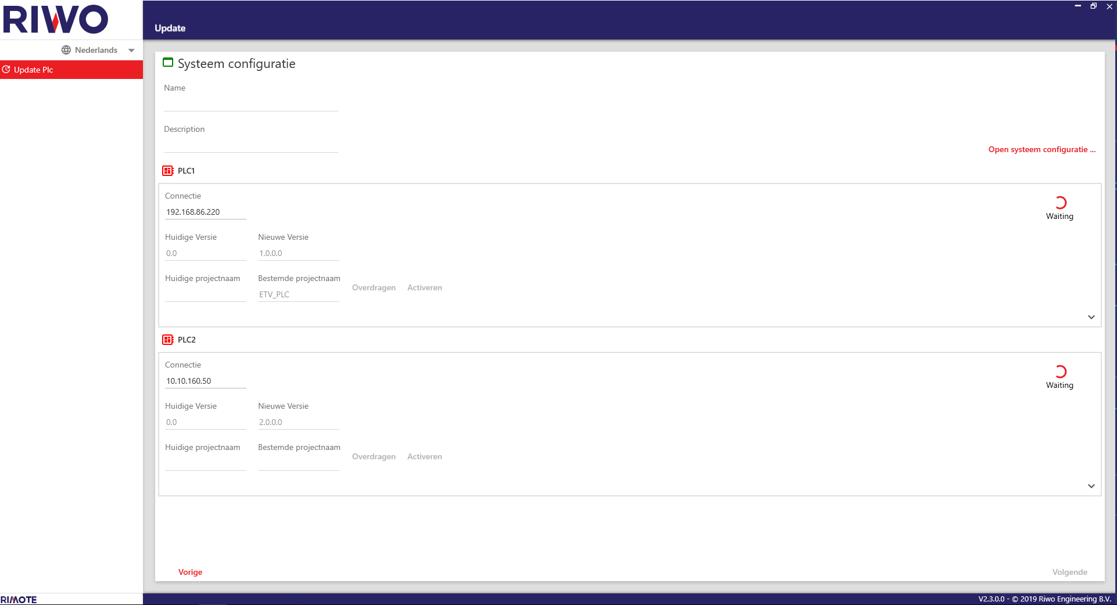
Task: Click the Description input field
Action: click(x=251, y=145)
